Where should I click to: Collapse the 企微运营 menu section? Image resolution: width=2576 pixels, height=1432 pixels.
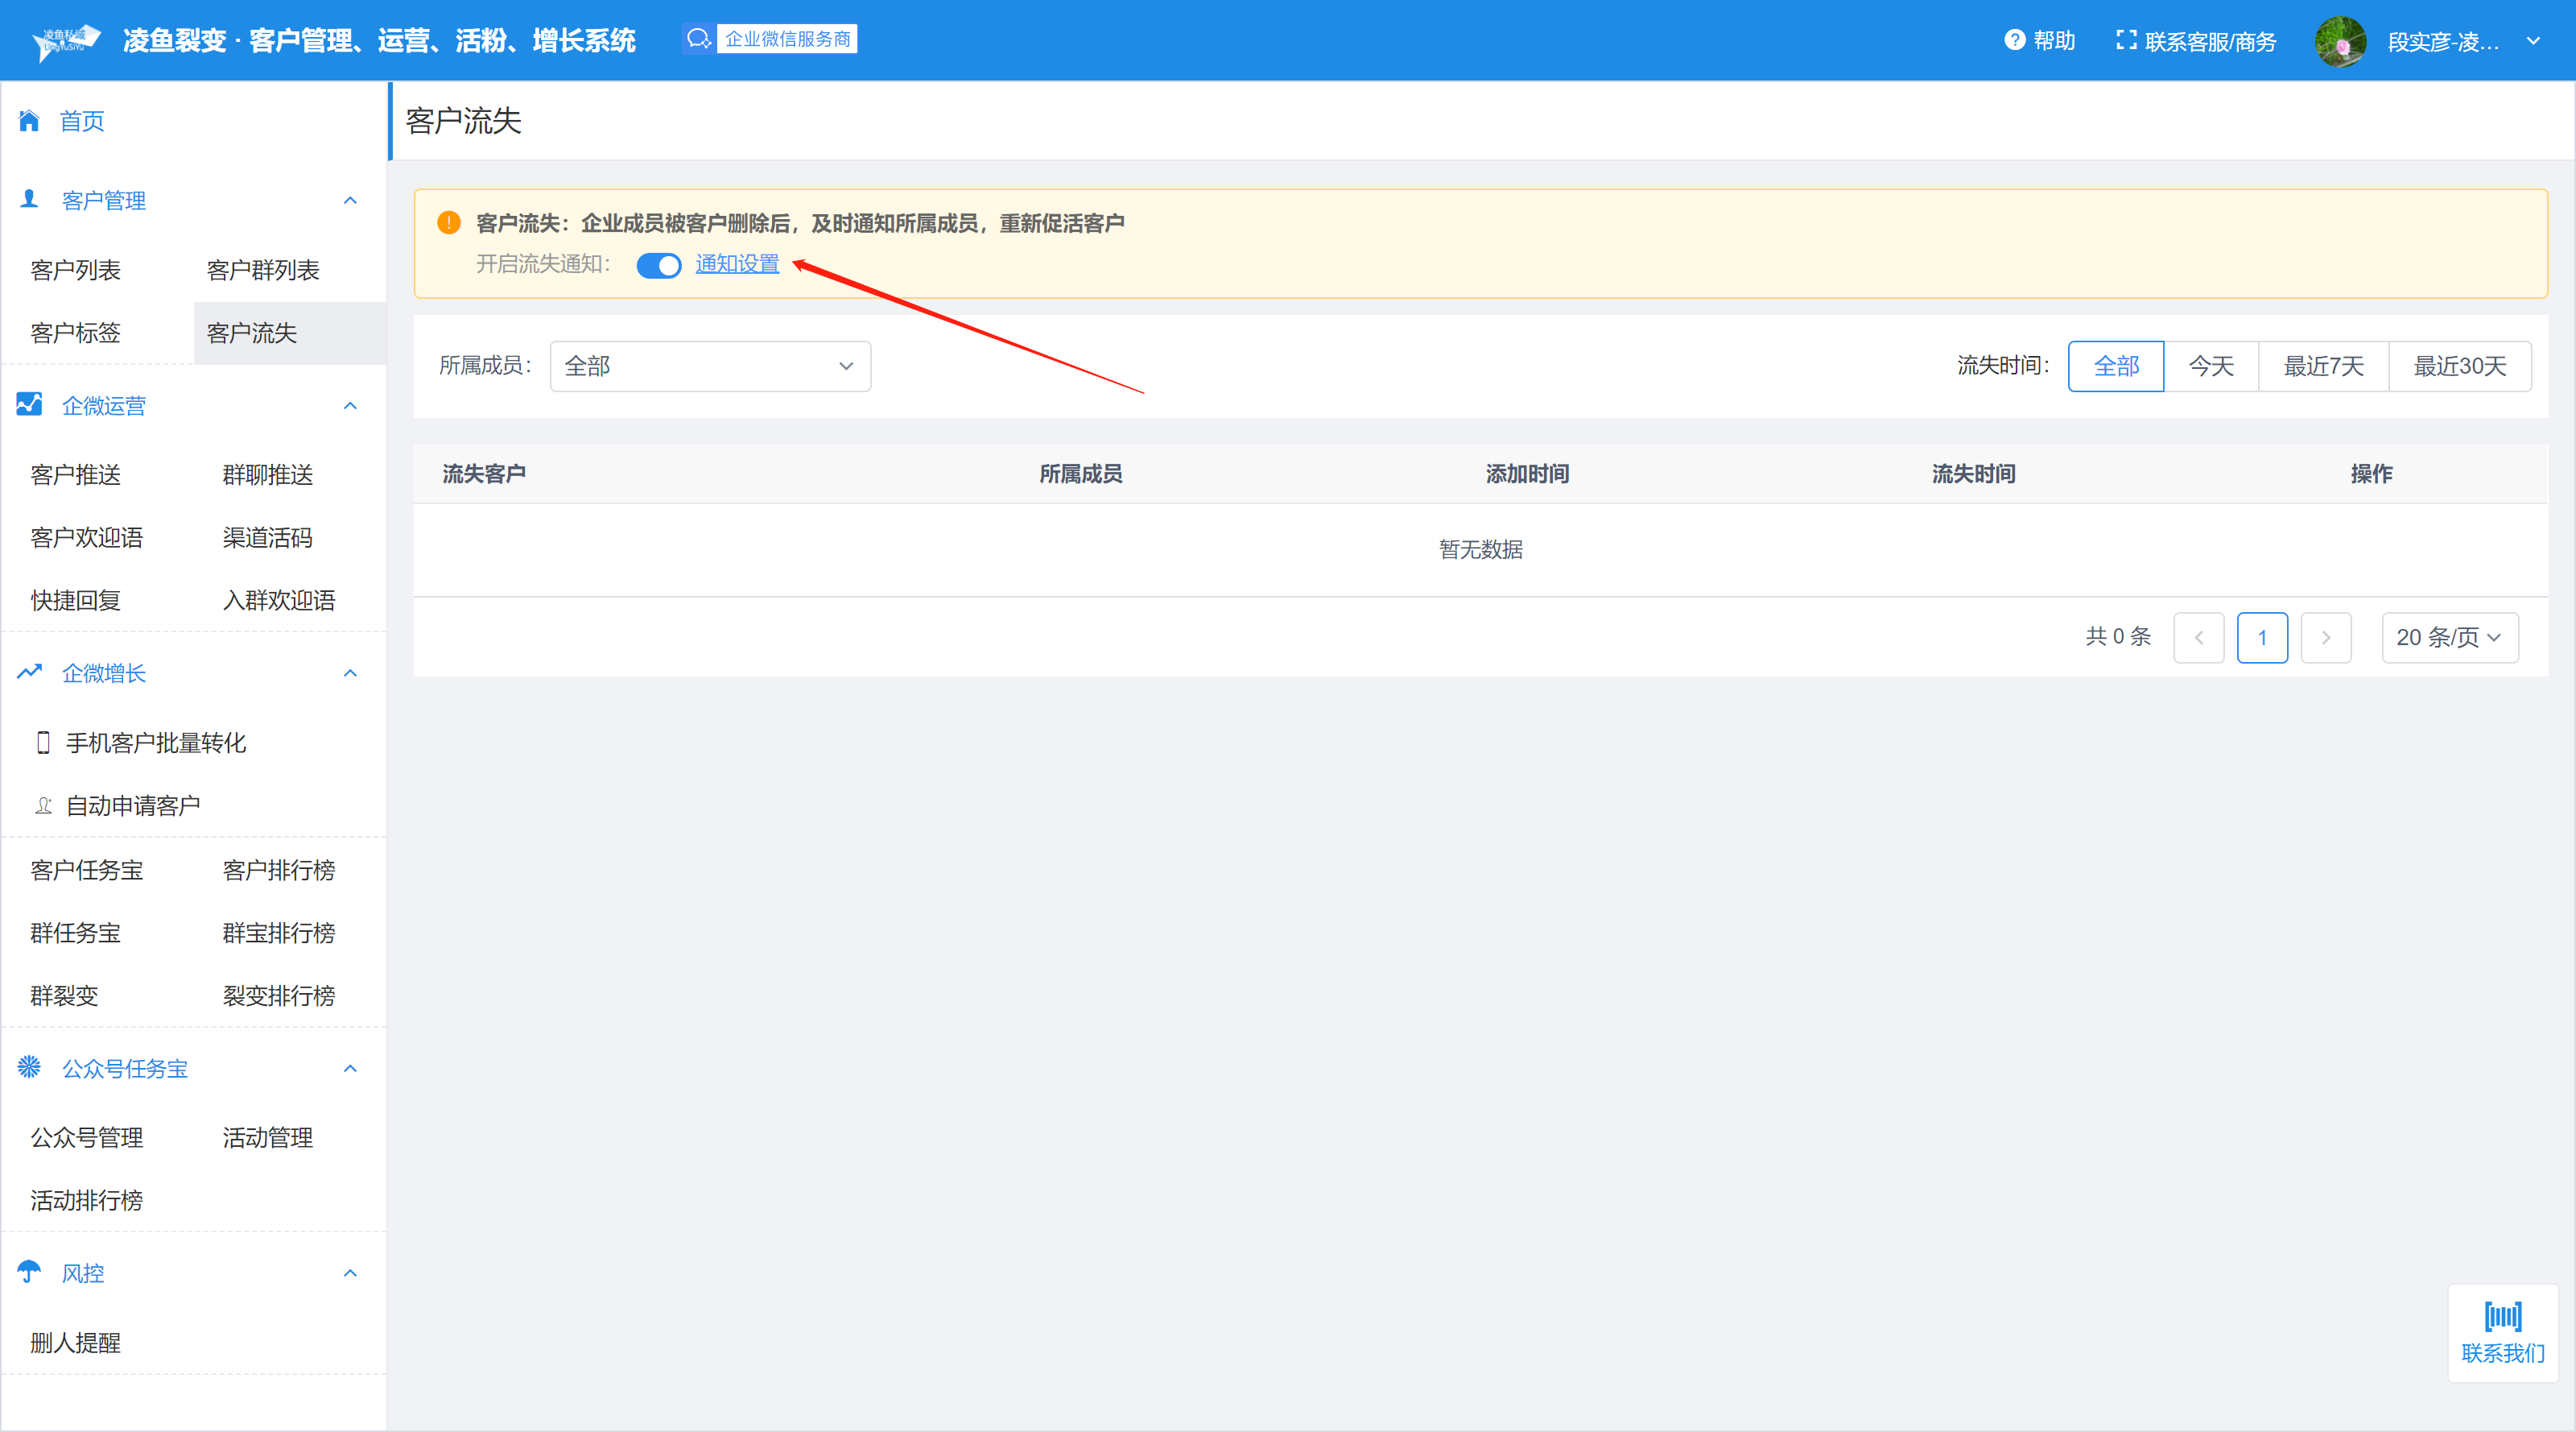point(350,405)
